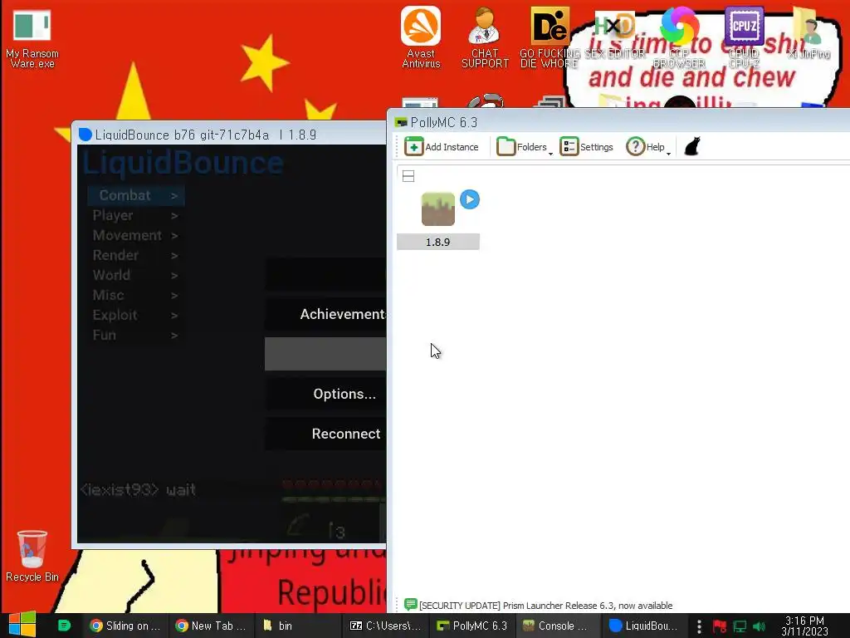Open the SECURITY UPDATE Prism Launcher news

(x=546, y=606)
